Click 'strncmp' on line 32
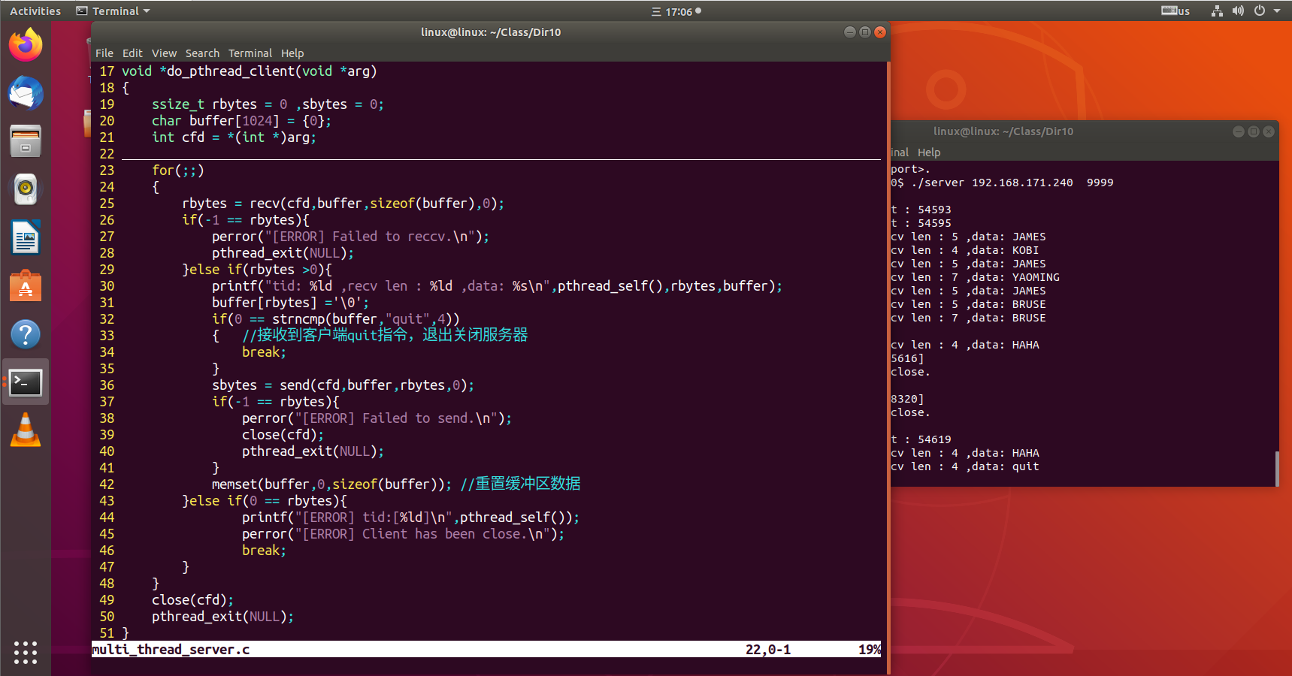The image size is (1292, 676). (x=298, y=319)
